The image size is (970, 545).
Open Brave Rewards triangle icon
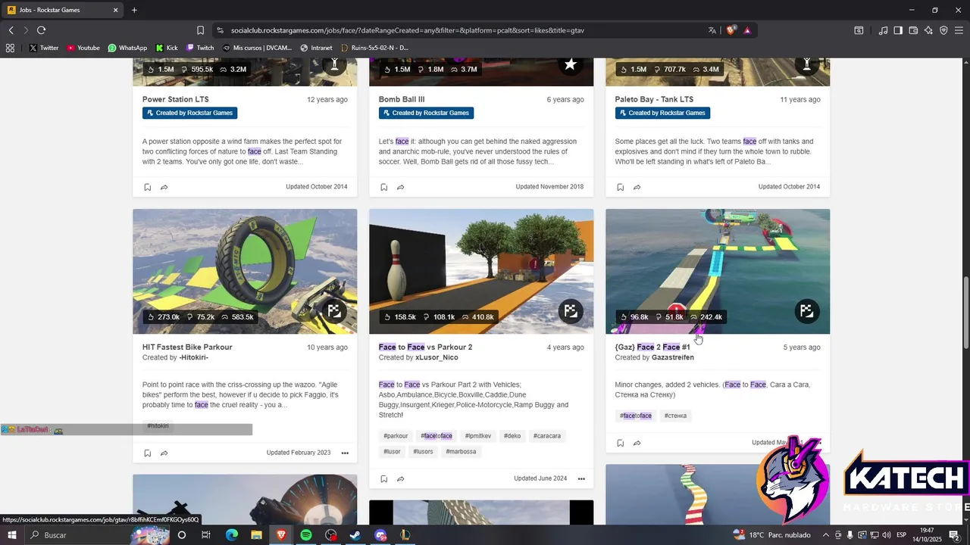747,30
